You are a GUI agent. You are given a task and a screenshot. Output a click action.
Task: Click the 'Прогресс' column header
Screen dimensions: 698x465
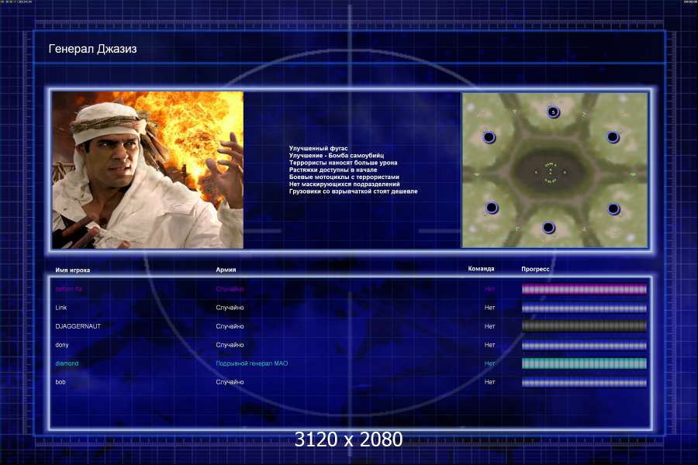coord(535,269)
